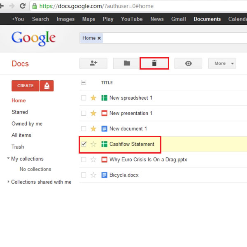
Task: Open Play in the Google bar
Action: point(108,19)
